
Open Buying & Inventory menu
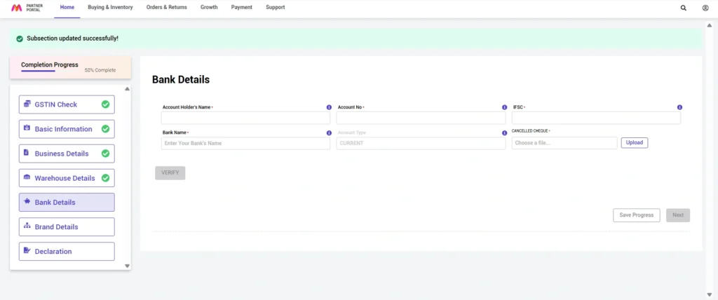(110, 7)
